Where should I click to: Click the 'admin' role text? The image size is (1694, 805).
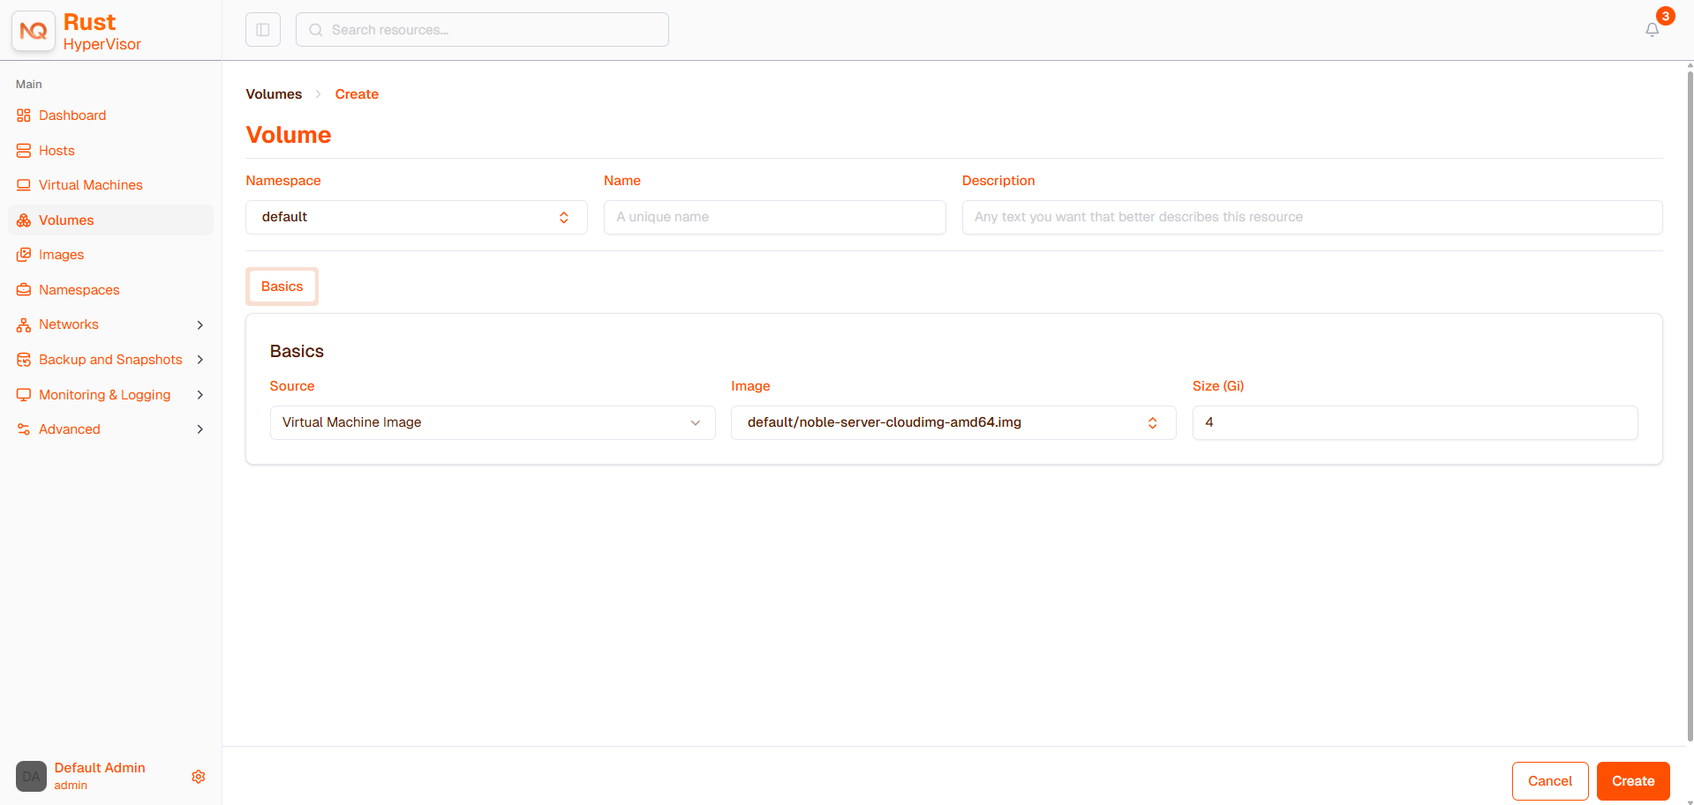tap(71, 786)
